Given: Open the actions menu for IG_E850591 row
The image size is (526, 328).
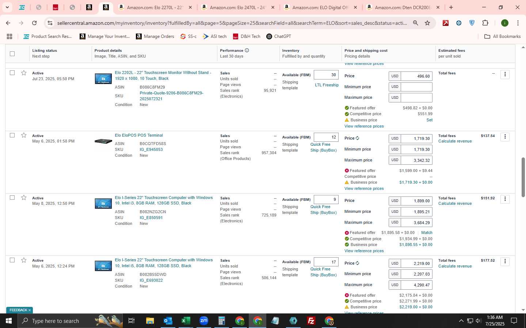Looking at the screenshot, I should [505, 199].
